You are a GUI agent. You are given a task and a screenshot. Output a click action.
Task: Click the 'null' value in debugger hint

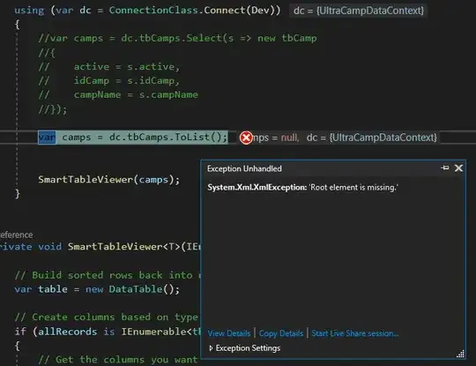pos(289,138)
